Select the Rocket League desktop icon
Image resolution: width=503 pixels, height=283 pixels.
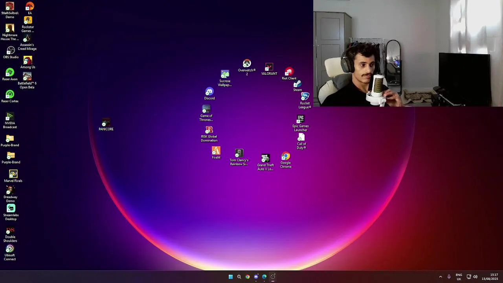[305, 101]
